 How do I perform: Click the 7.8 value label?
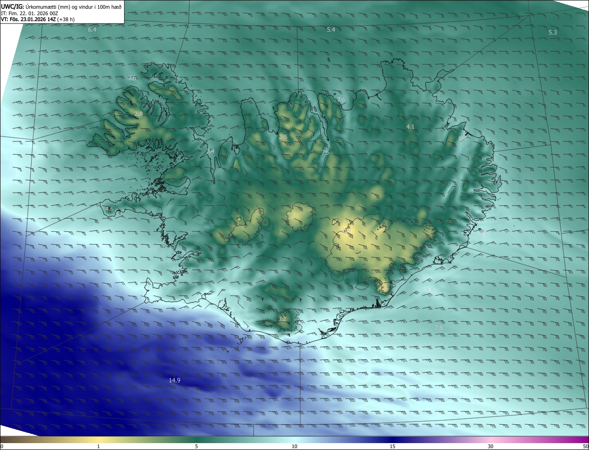click(439, 328)
